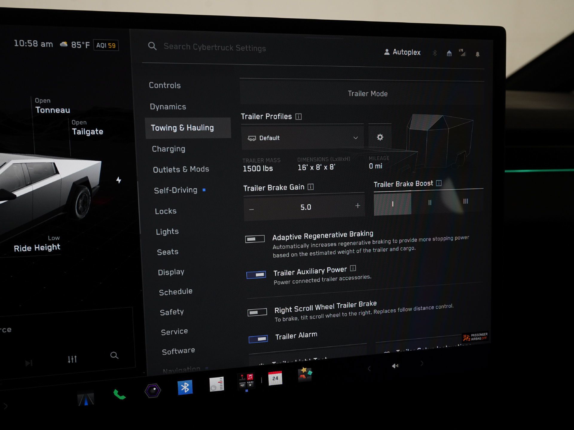Open the Tonneau cover control
The image size is (574, 430).
[53, 106]
